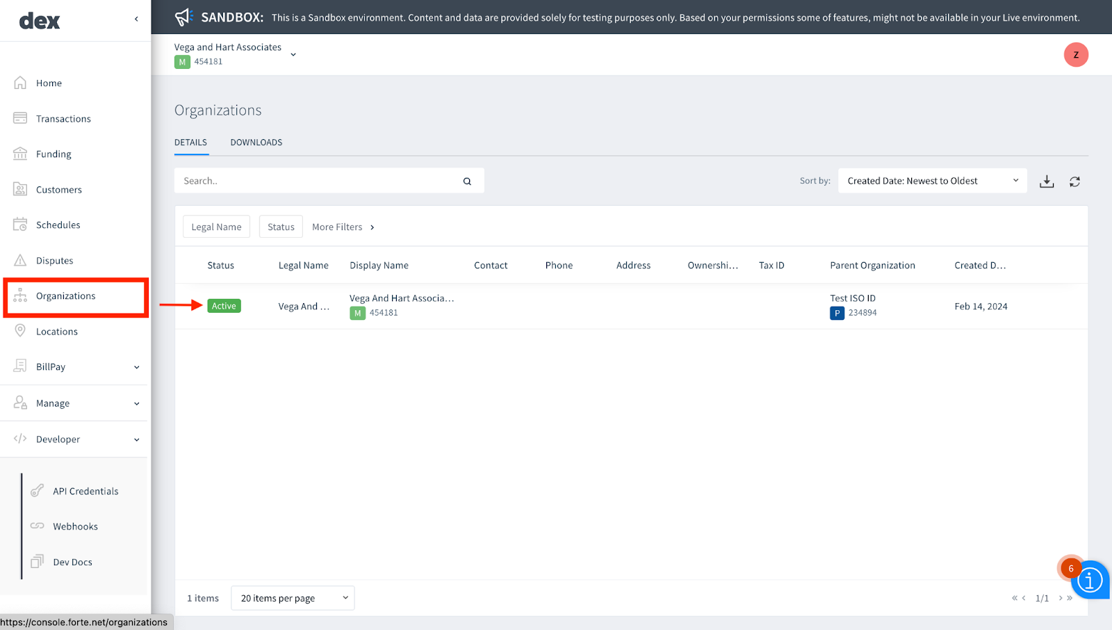This screenshot has width=1112, height=630.
Task: Open More Filters options
Action: (x=342, y=226)
